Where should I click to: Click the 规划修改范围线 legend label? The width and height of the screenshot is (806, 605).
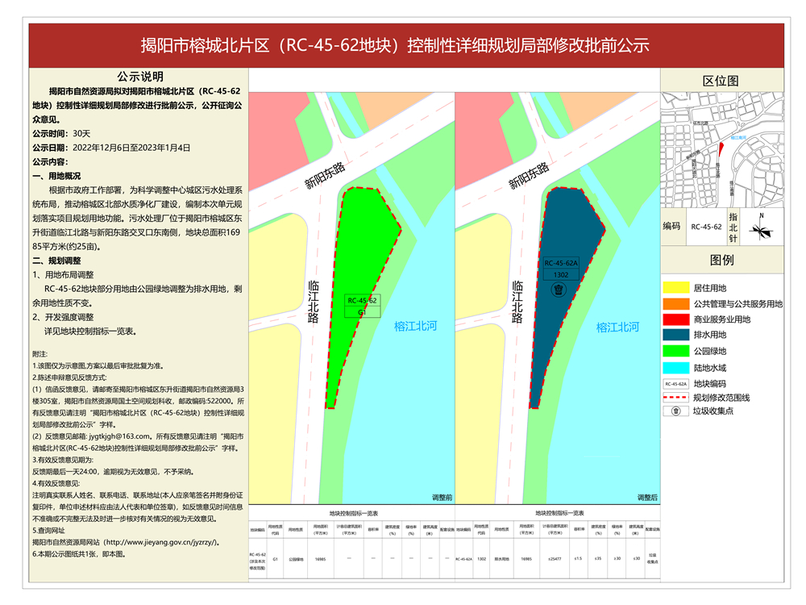click(x=721, y=398)
